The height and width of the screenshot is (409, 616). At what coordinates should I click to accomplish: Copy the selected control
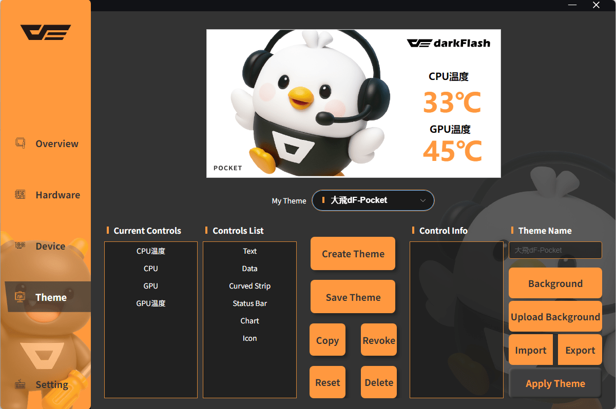click(x=328, y=340)
